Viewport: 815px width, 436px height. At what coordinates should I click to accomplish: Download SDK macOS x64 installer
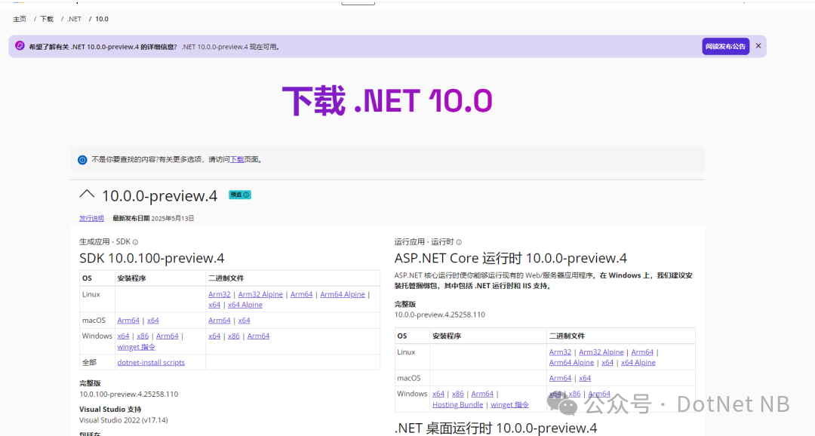(x=152, y=321)
